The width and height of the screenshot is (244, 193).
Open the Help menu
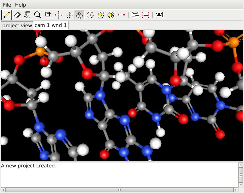tap(20, 5)
